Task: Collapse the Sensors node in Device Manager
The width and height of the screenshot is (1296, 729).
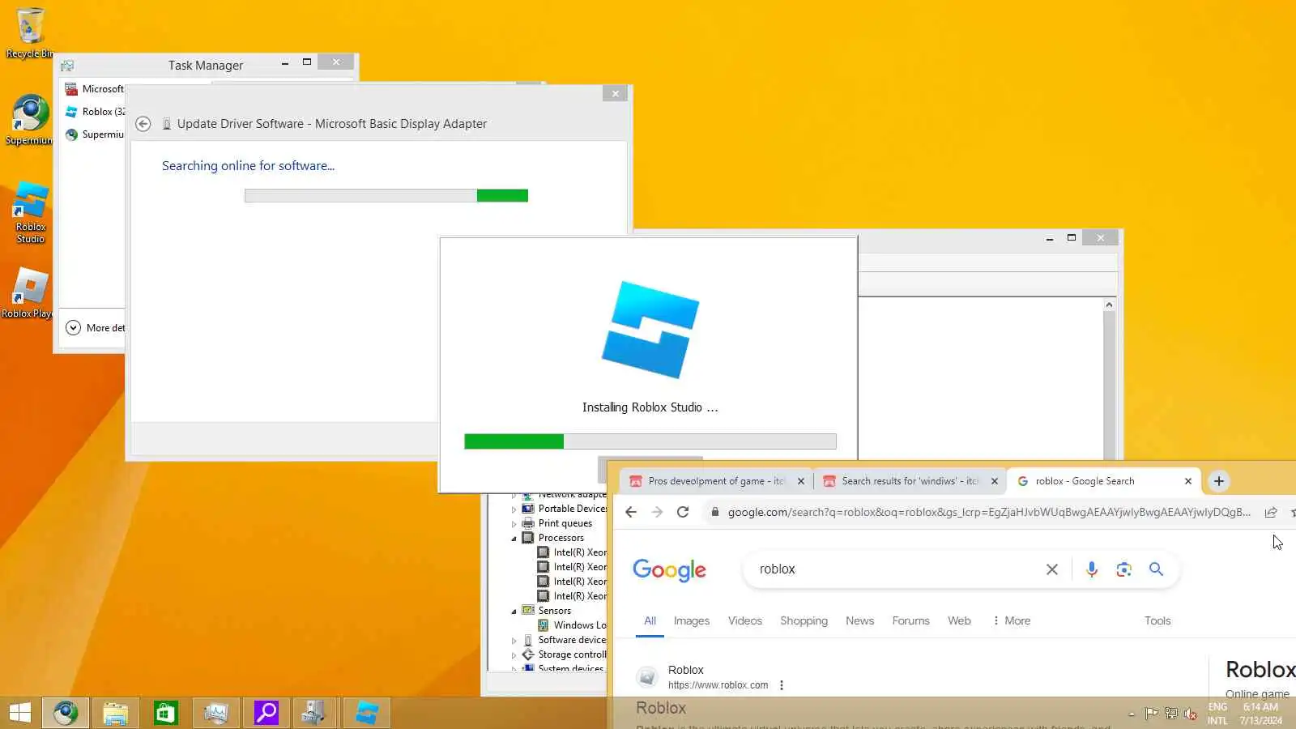Action: tap(514, 612)
